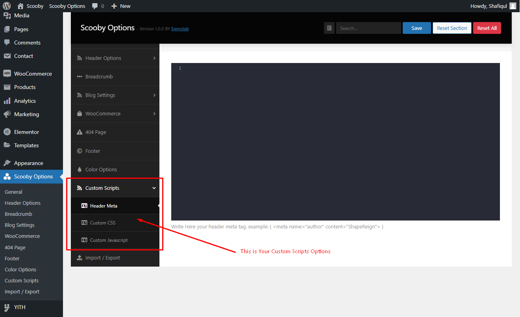Click the WordPress logo in admin bar
This screenshot has height=317, width=520.
click(x=7, y=6)
